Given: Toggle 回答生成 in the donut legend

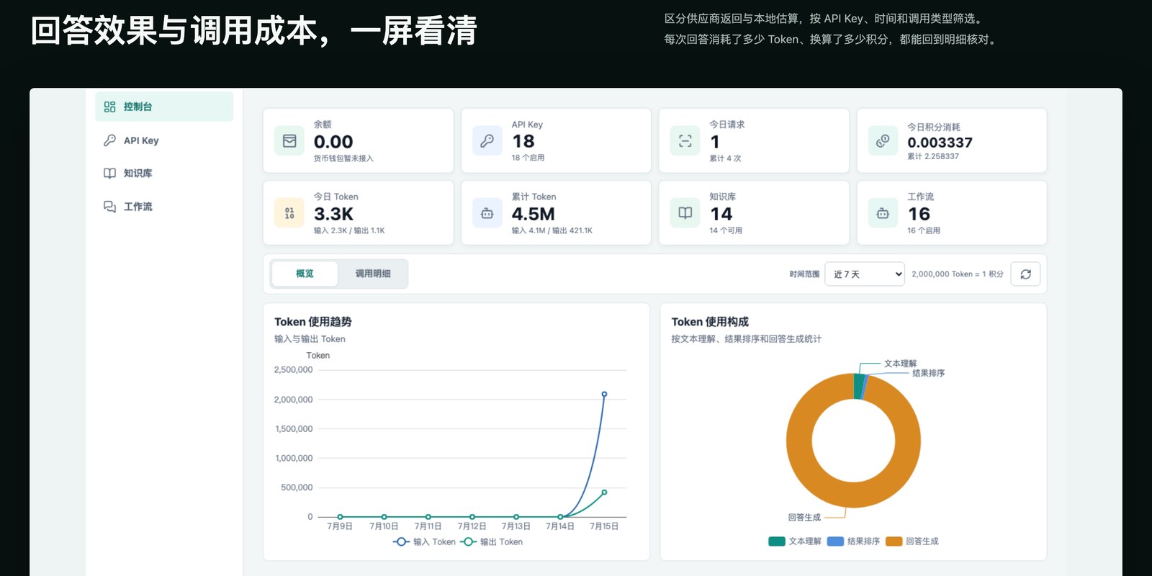Looking at the screenshot, I should point(912,541).
